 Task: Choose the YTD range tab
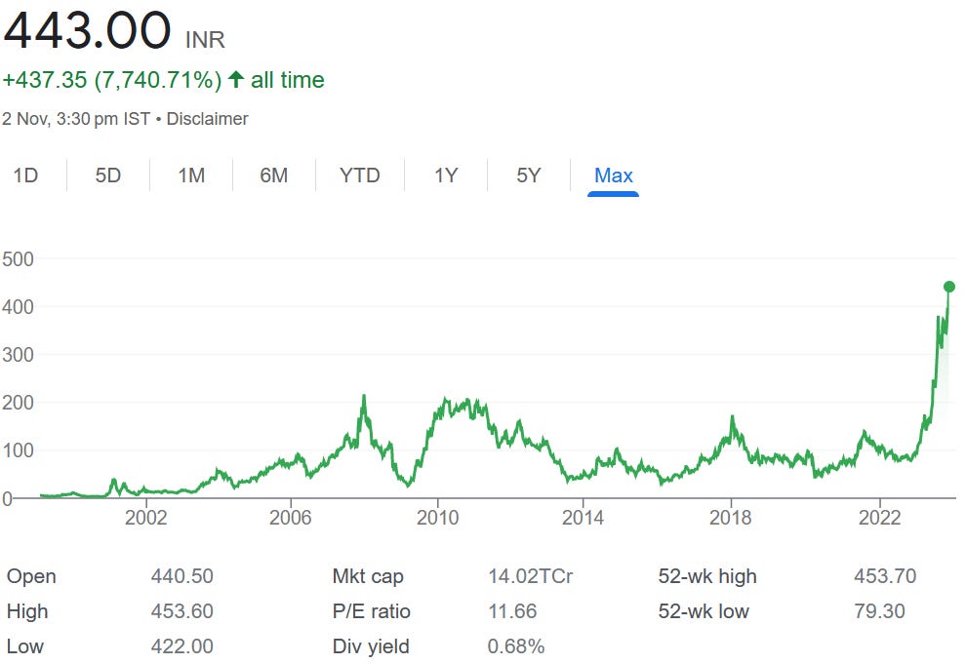click(x=360, y=176)
